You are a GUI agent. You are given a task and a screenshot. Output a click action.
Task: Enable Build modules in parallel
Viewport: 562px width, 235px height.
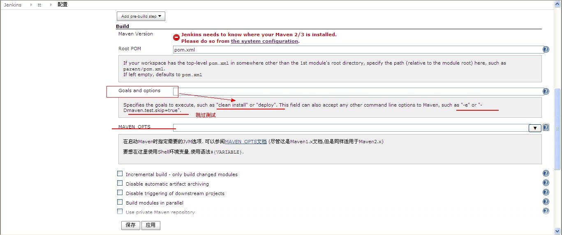tap(120, 202)
